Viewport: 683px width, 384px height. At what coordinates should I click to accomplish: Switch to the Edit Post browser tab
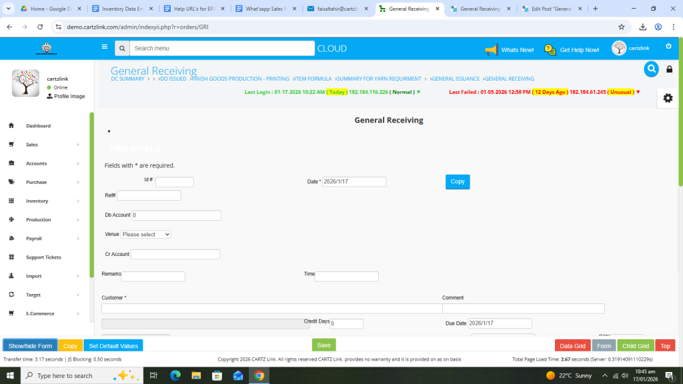pyautogui.click(x=550, y=9)
